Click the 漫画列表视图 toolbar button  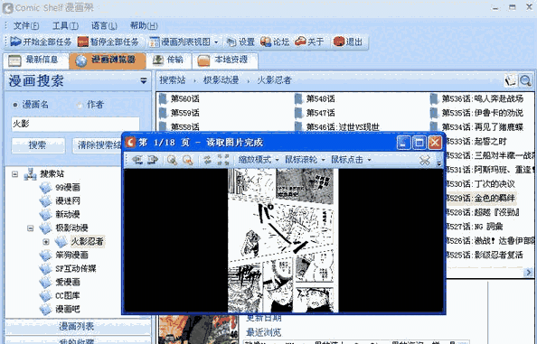[180, 42]
